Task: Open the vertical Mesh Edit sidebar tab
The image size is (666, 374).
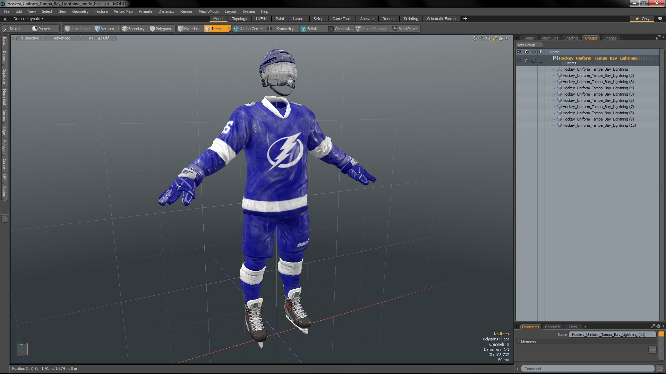Action: [4, 97]
